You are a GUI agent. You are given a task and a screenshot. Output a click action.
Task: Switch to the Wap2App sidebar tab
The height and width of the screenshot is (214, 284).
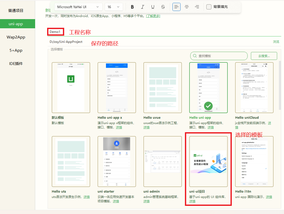(x=16, y=37)
